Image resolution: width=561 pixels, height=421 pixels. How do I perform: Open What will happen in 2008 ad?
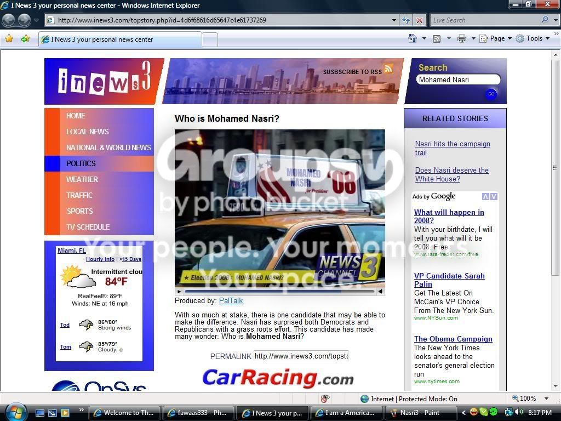tap(449, 216)
